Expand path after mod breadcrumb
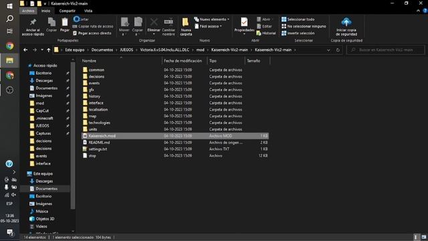The height and width of the screenshot is (241, 428). 207,50
